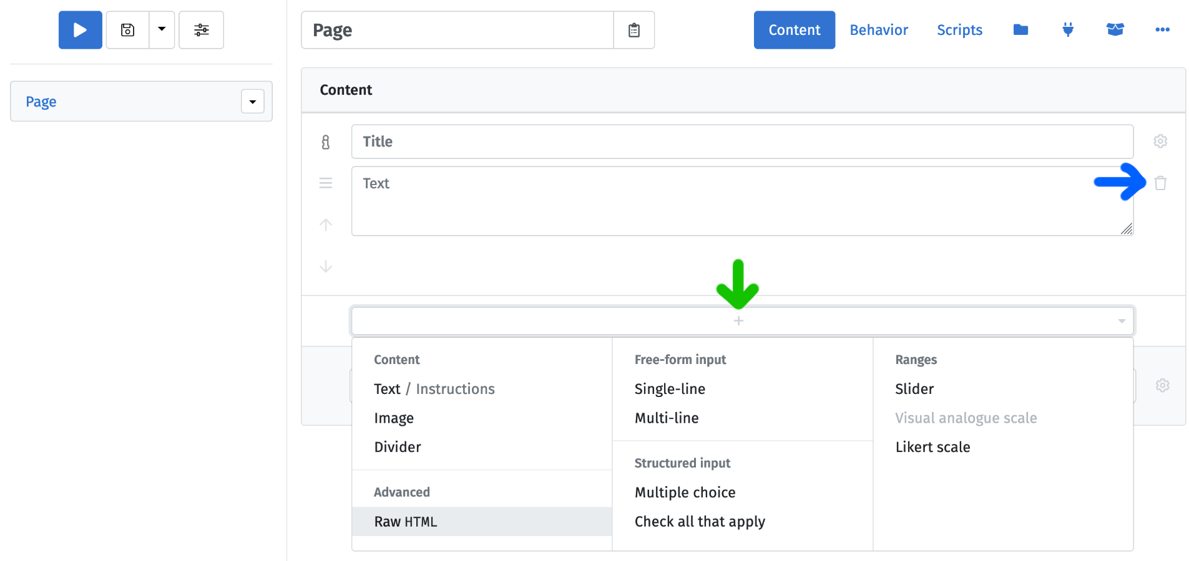Open the study settings sliders icon
This screenshot has width=1189, height=561.
(201, 30)
